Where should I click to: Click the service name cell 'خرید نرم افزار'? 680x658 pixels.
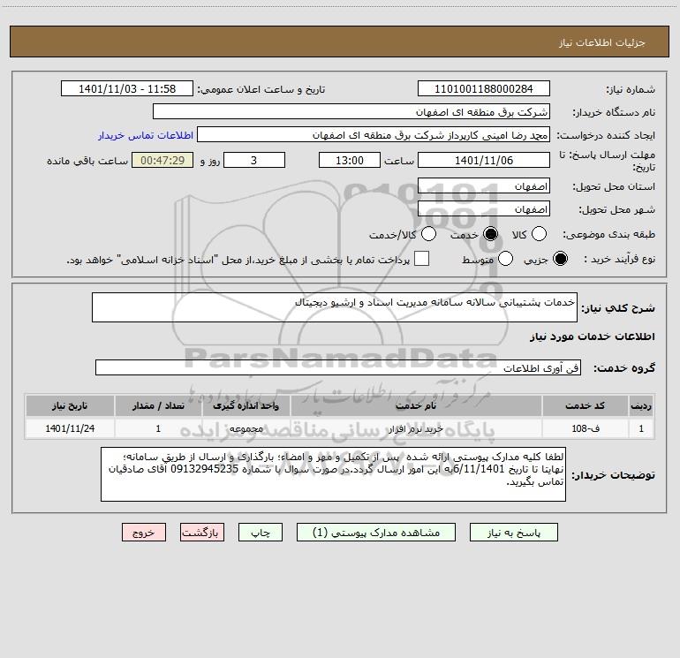pyautogui.click(x=416, y=428)
